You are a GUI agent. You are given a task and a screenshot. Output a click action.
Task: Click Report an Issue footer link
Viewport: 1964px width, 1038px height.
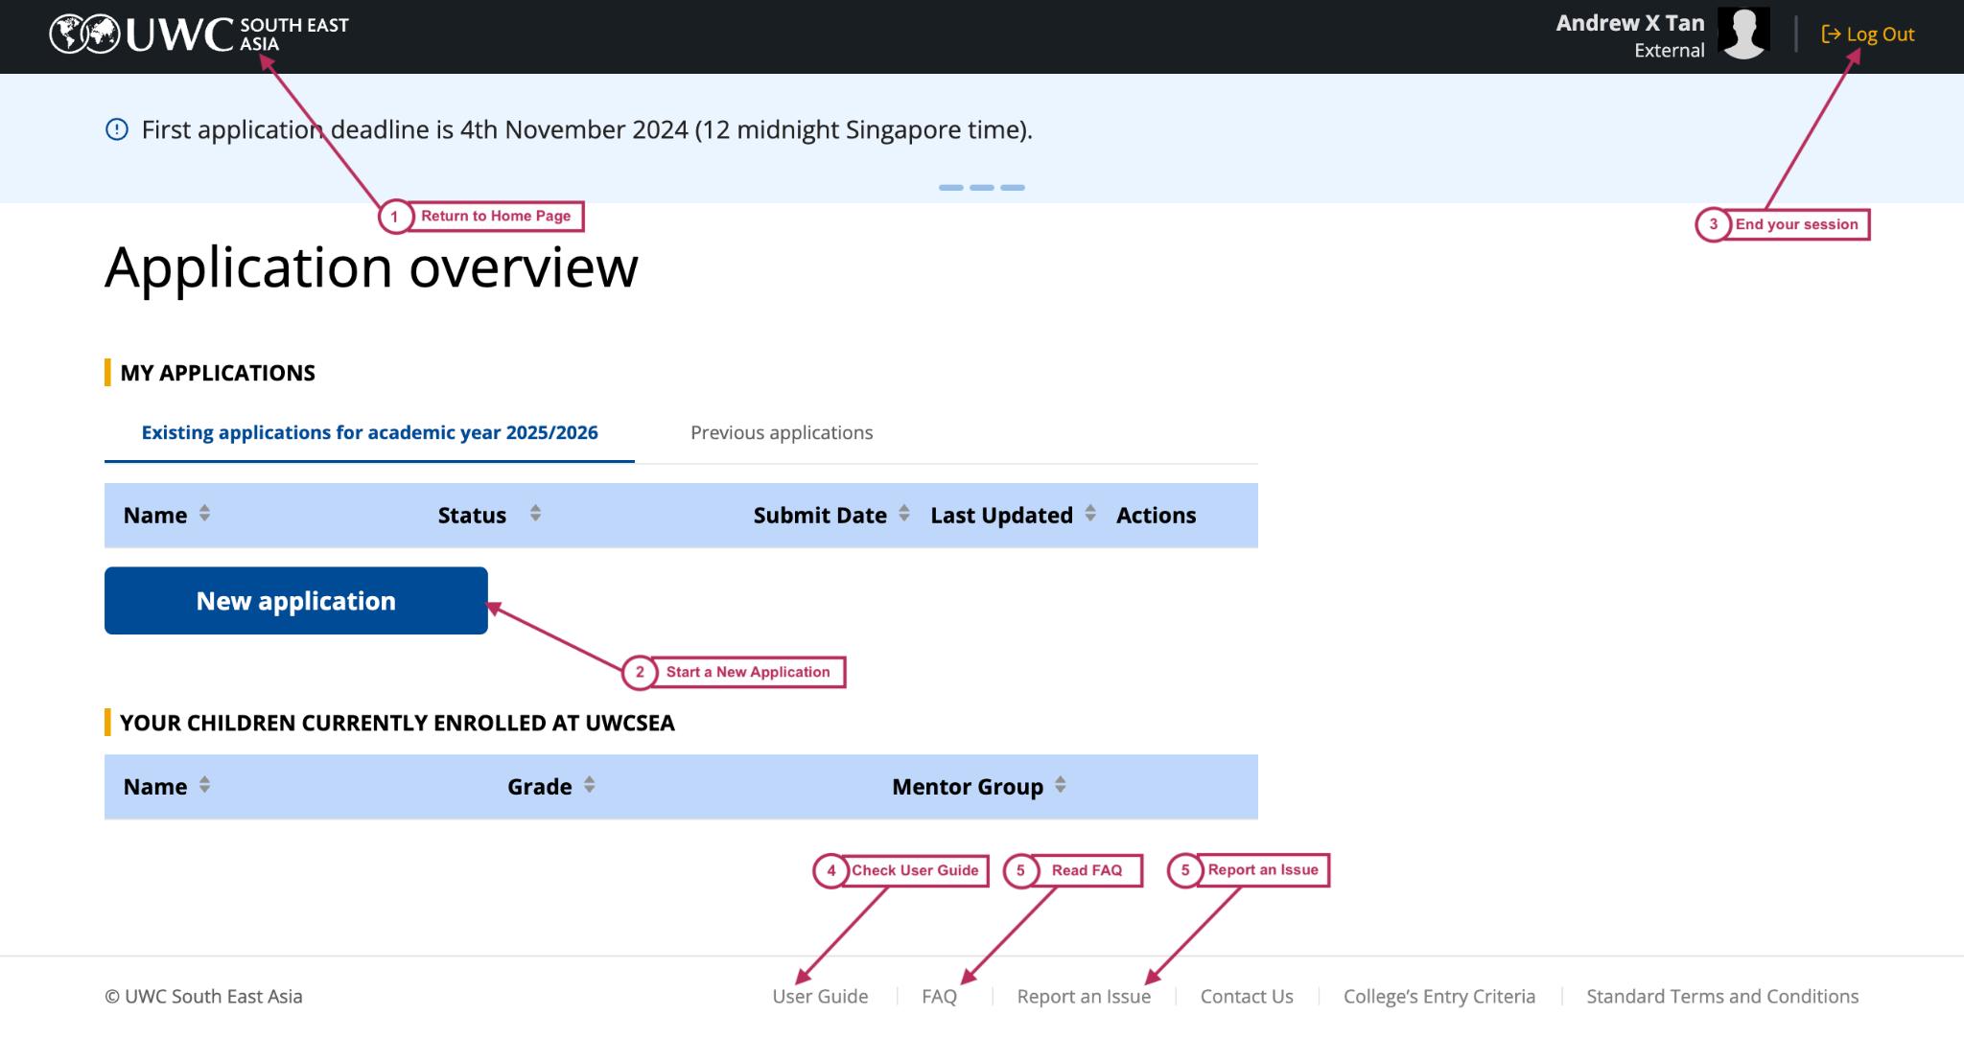[1084, 996]
